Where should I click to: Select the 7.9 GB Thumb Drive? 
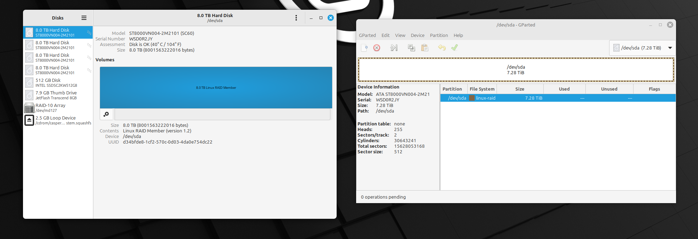click(58, 95)
